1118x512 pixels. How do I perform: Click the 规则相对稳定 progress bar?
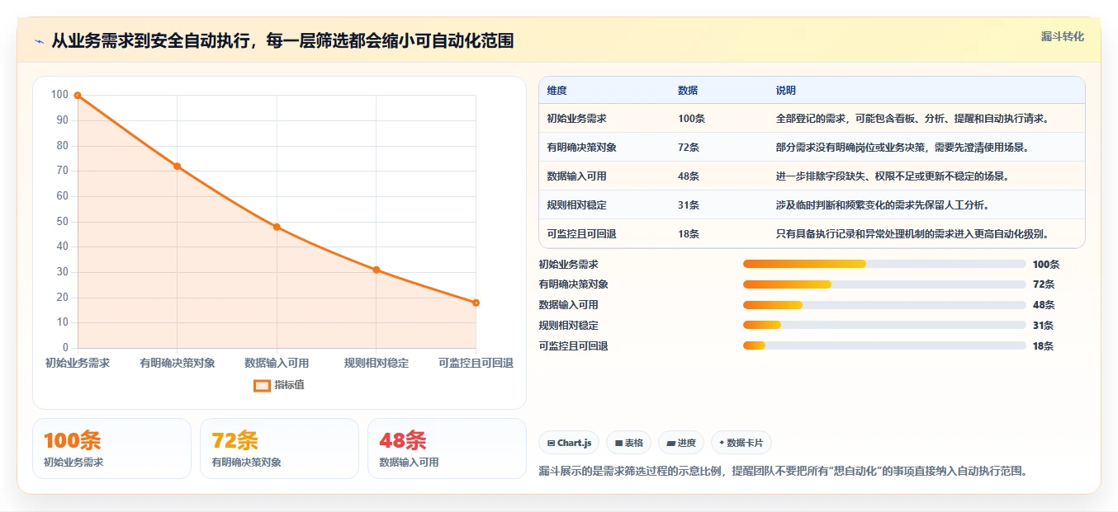pos(884,326)
